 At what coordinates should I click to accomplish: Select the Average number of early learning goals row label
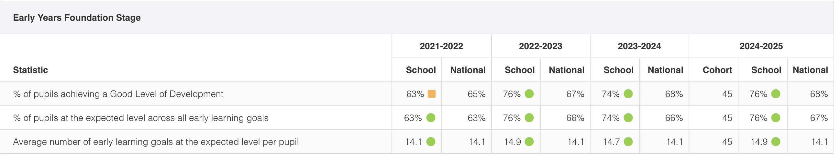point(156,142)
